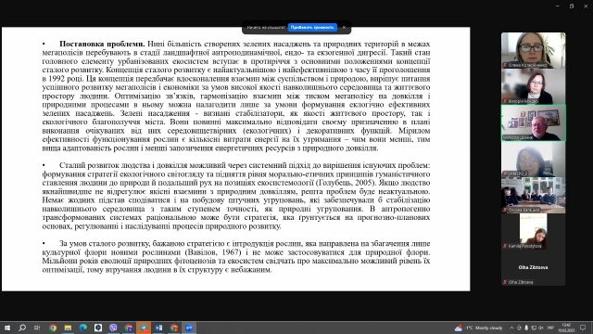
Task: Select the Kamila participant video tile
Action: 534,231
